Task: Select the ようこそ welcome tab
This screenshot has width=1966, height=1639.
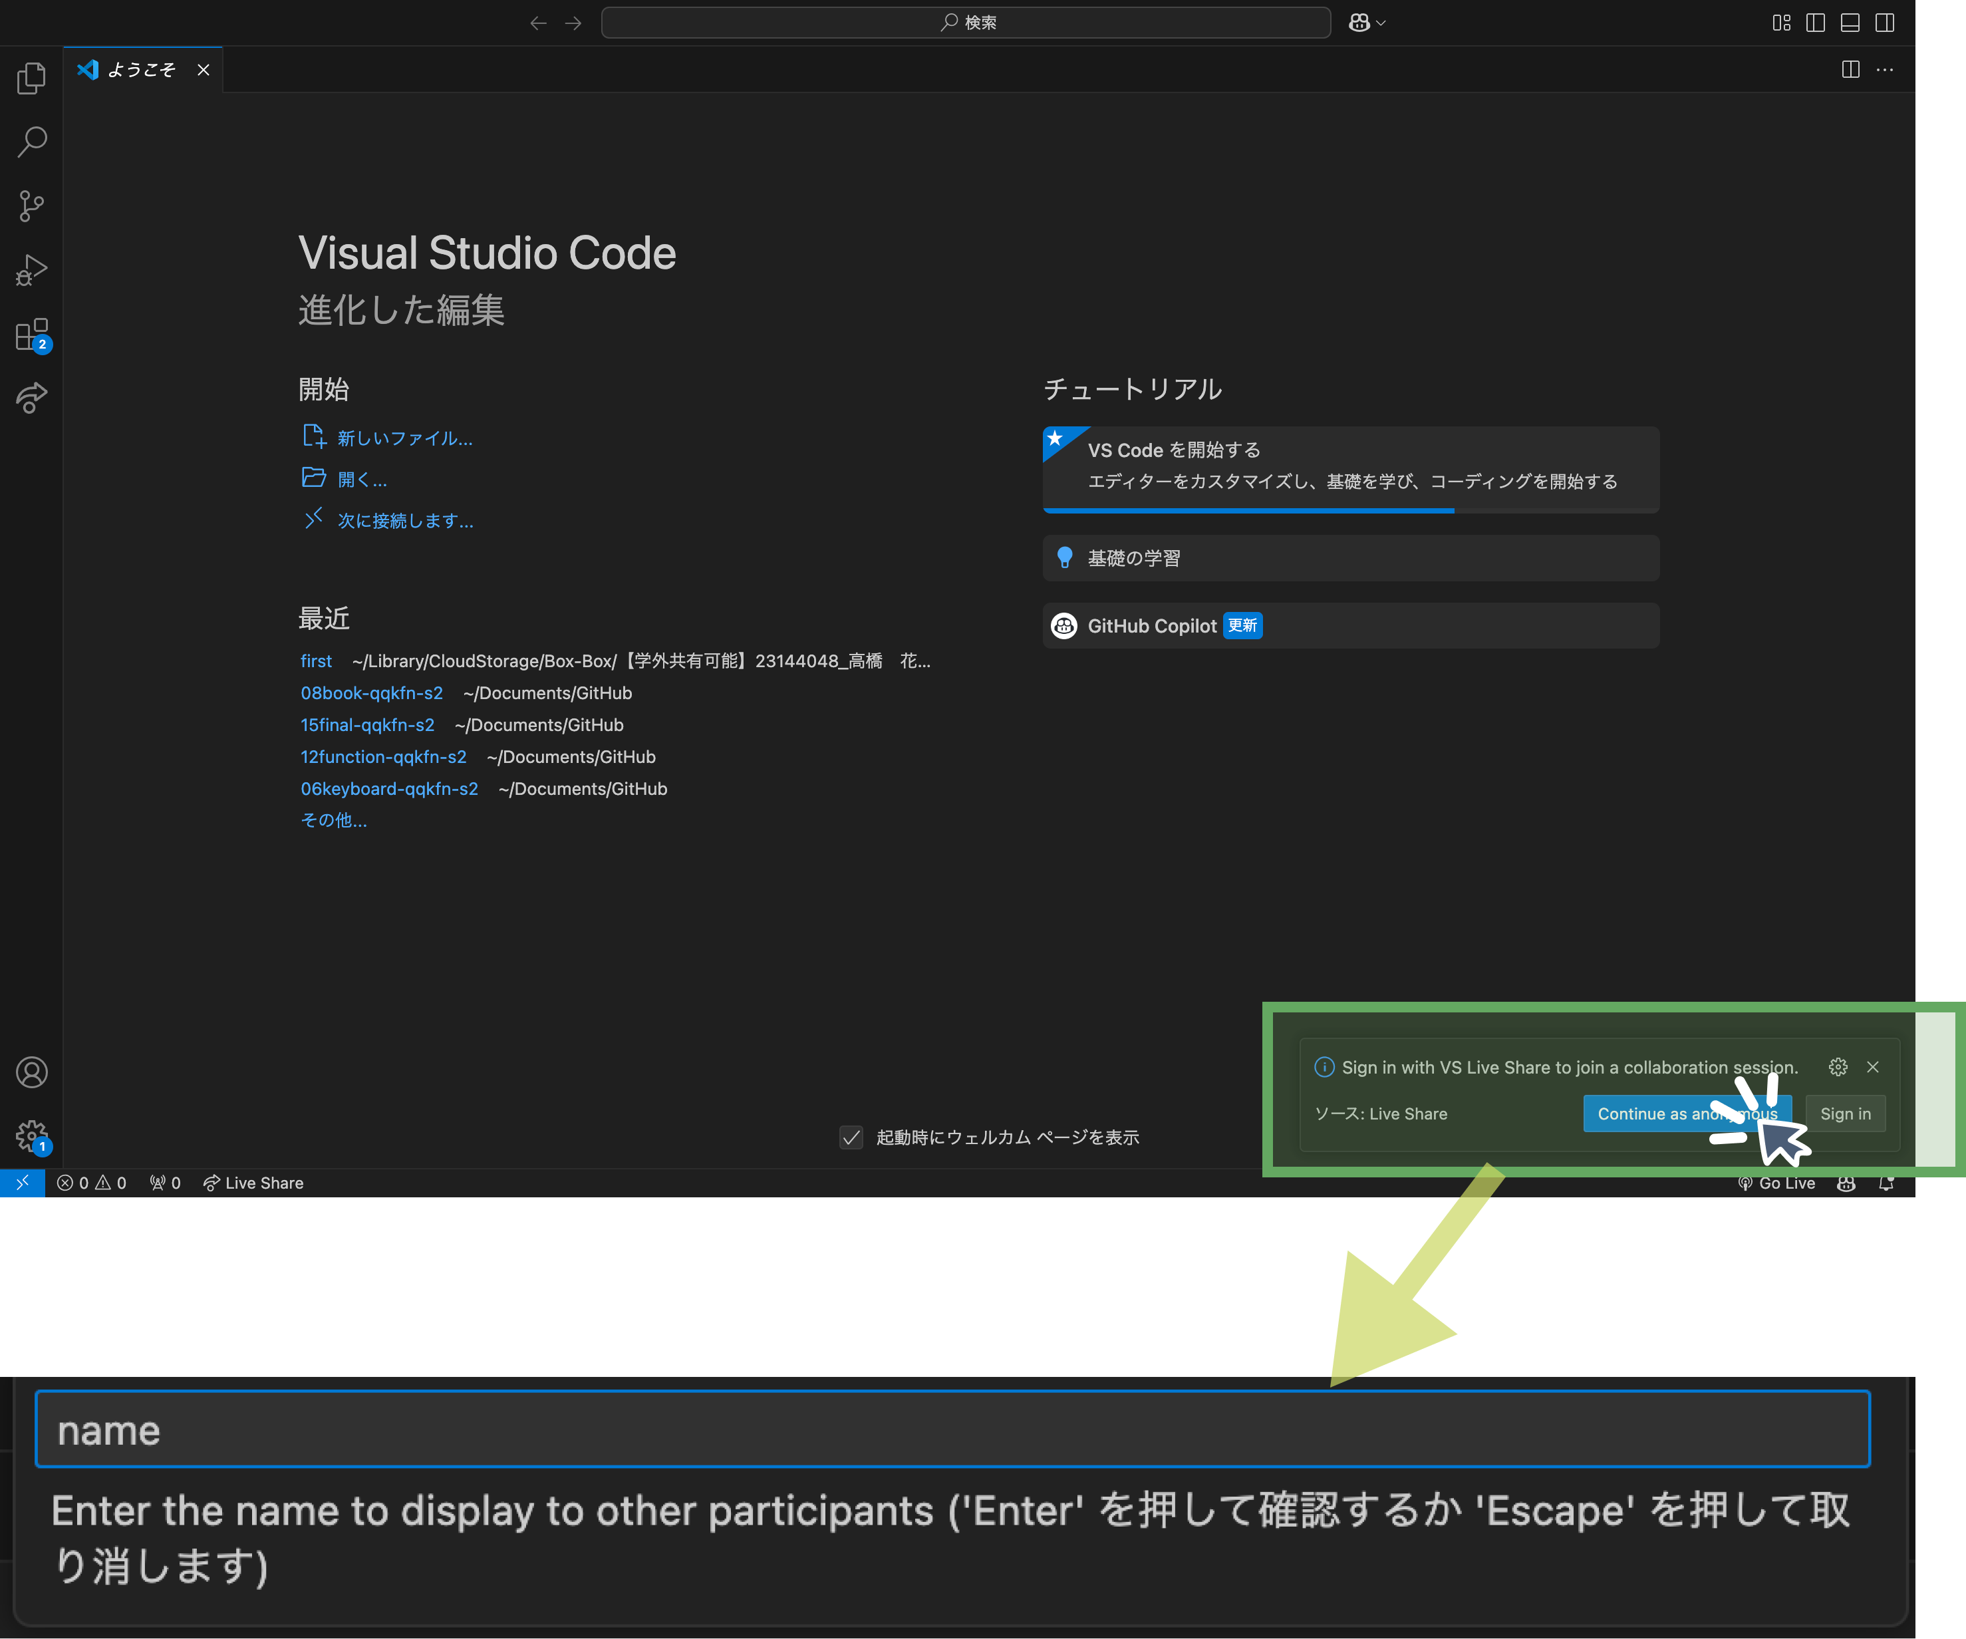Action: (x=142, y=71)
